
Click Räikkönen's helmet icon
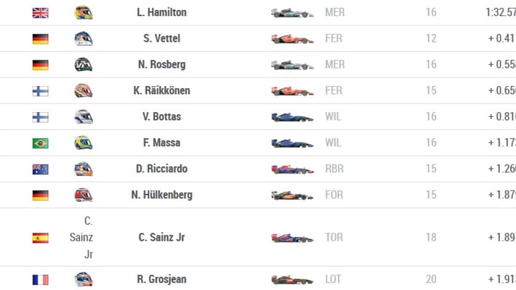[84, 91]
